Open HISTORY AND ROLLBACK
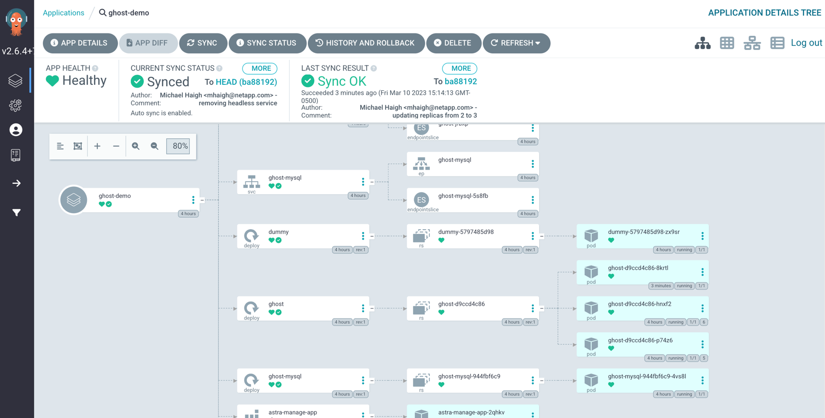Viewport: 825px width, 418px height. click(366, 43)
